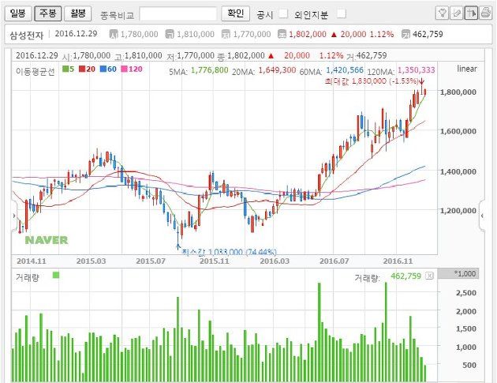Screen dimensions: 497x383
Task: Click the opening price icon beside 1,780,000
Action: click(x=113, y=34)
